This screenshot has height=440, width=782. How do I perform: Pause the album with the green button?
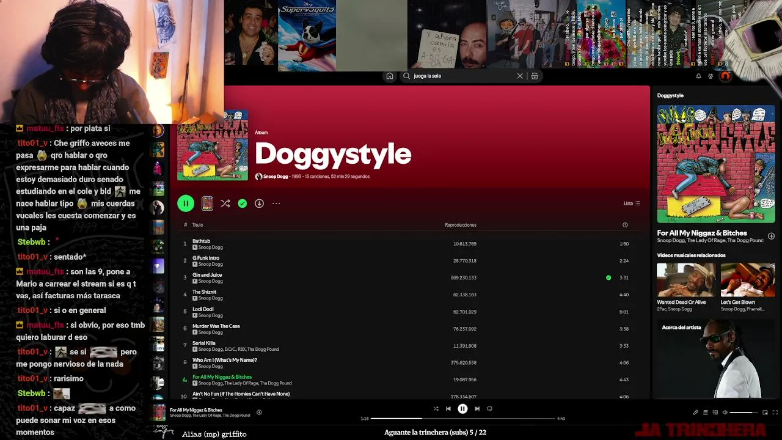pyautogui.click(x=186, y=204)
